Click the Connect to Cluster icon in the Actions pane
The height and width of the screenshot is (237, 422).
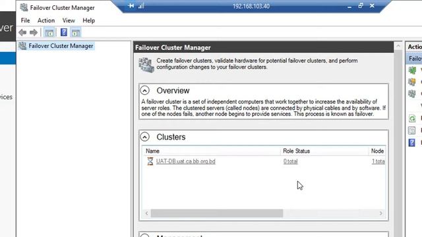coord(412,93)
